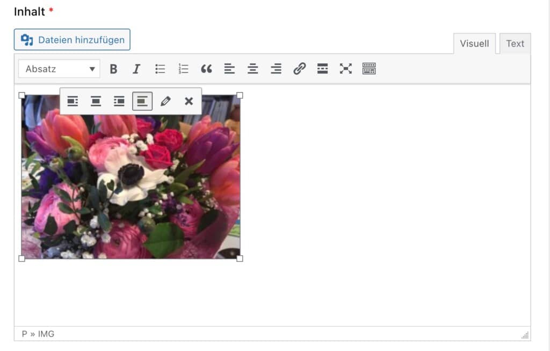Image resolution: width=550 pixels, height=351 pixels.
Task: Click the top-right image resize handle
Action: [x=240, y=95]
